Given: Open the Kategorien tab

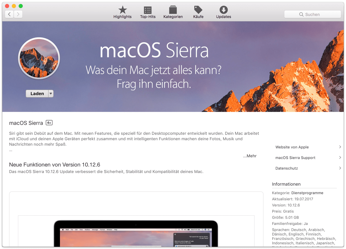Looking at the screenshot, I should pyautogui.click(x=173, y=12).
